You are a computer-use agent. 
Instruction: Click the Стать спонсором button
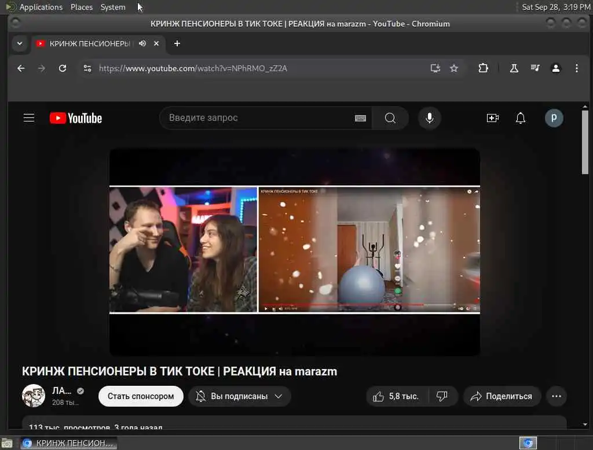point(141,396)
